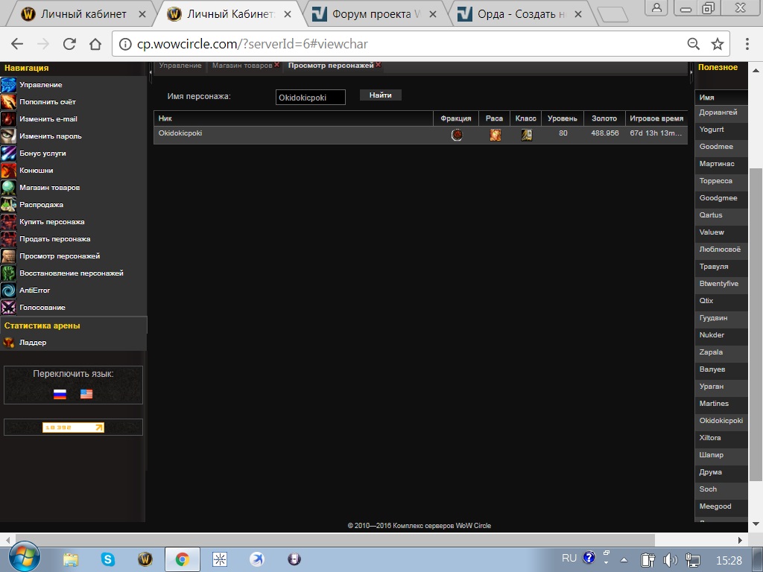The image size is (763, 572).
Task: Open Ладдер arena statistics icon
Action: [x=8, y=343]
